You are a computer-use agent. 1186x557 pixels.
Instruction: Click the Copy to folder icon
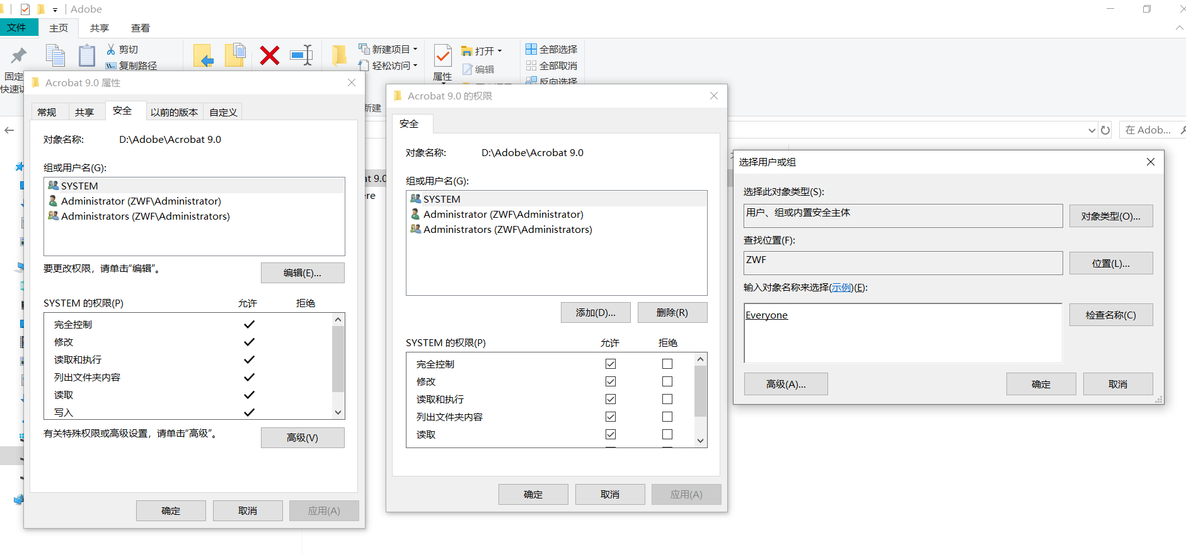tap(235, 55)
